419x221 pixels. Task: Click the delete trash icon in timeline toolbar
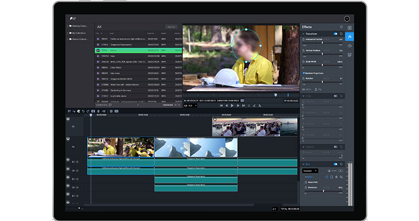point(98,111)
